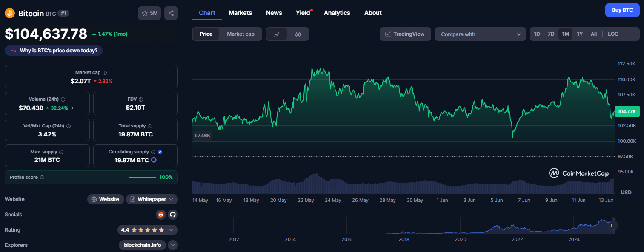Click Total supply info icon
Image resolution: width=644 pixels, height=252 pixels.
click(x=150, y=126)
